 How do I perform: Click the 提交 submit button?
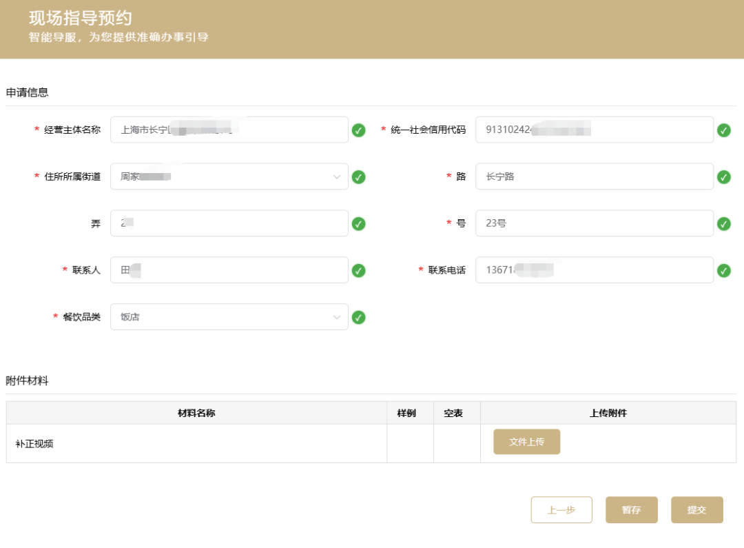coord(696,509)
